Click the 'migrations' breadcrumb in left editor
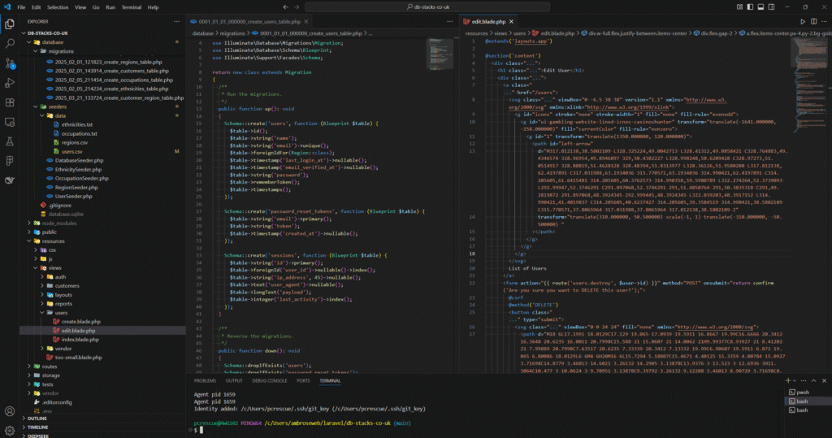832x438 pixels. click(232, 33)
